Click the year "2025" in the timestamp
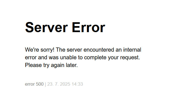Viewport: 196px width, 112px height. click(x=65, y=84)
